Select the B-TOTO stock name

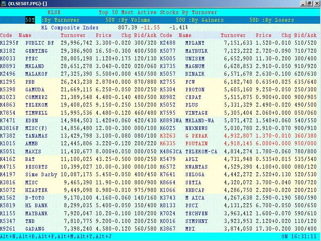(x=35, y=198)
